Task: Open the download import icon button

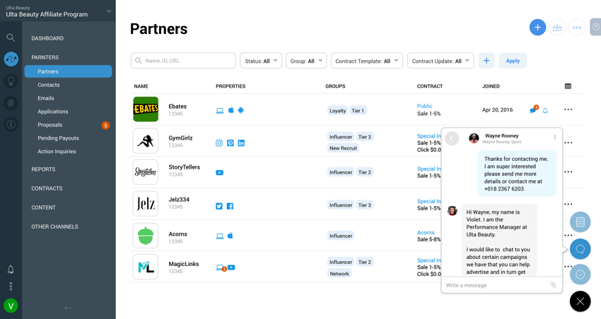Action: pos(557,28)
